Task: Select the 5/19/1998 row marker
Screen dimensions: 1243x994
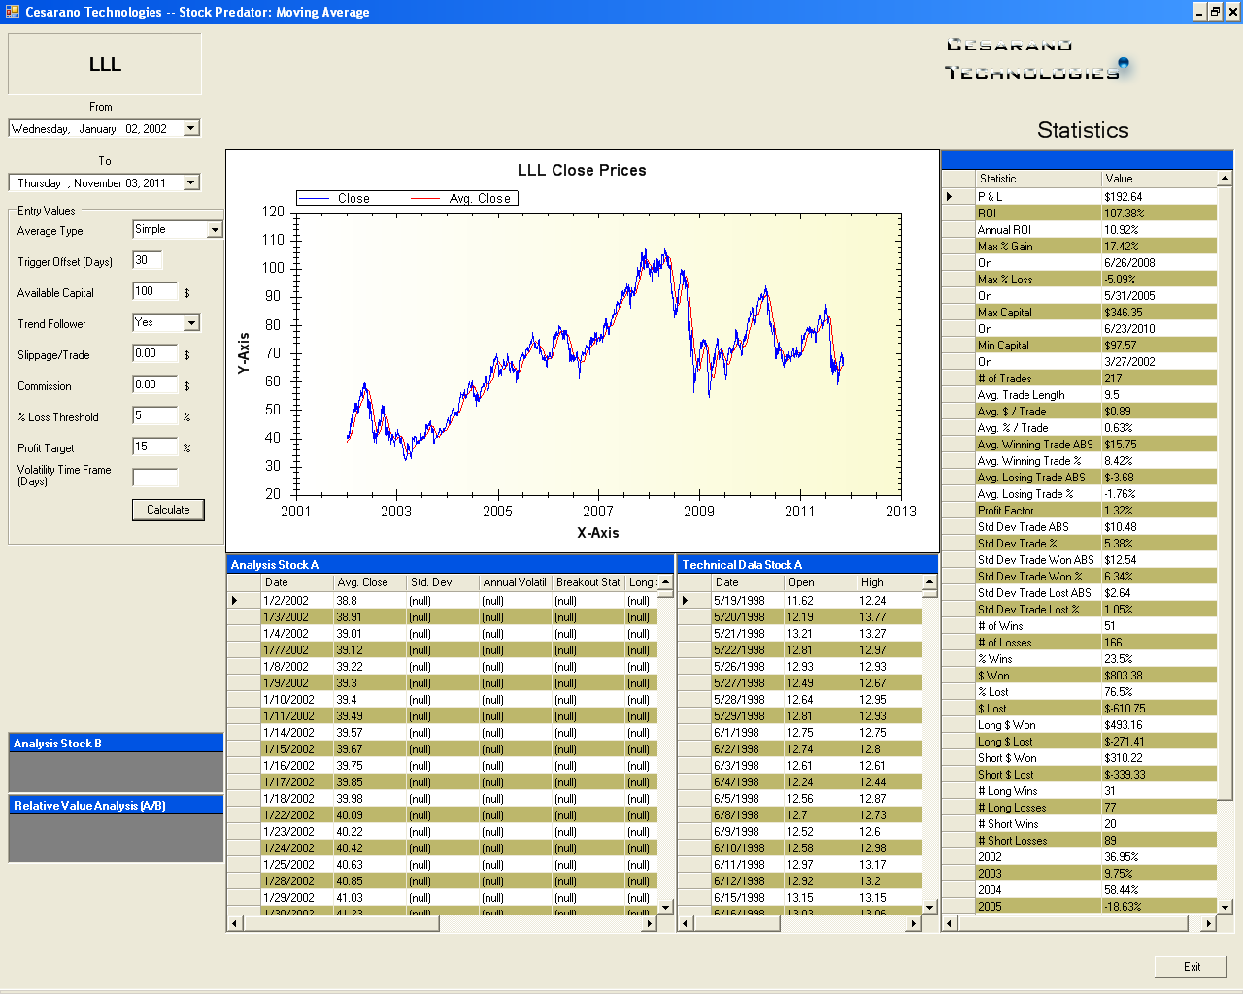Action: [694, 601]
